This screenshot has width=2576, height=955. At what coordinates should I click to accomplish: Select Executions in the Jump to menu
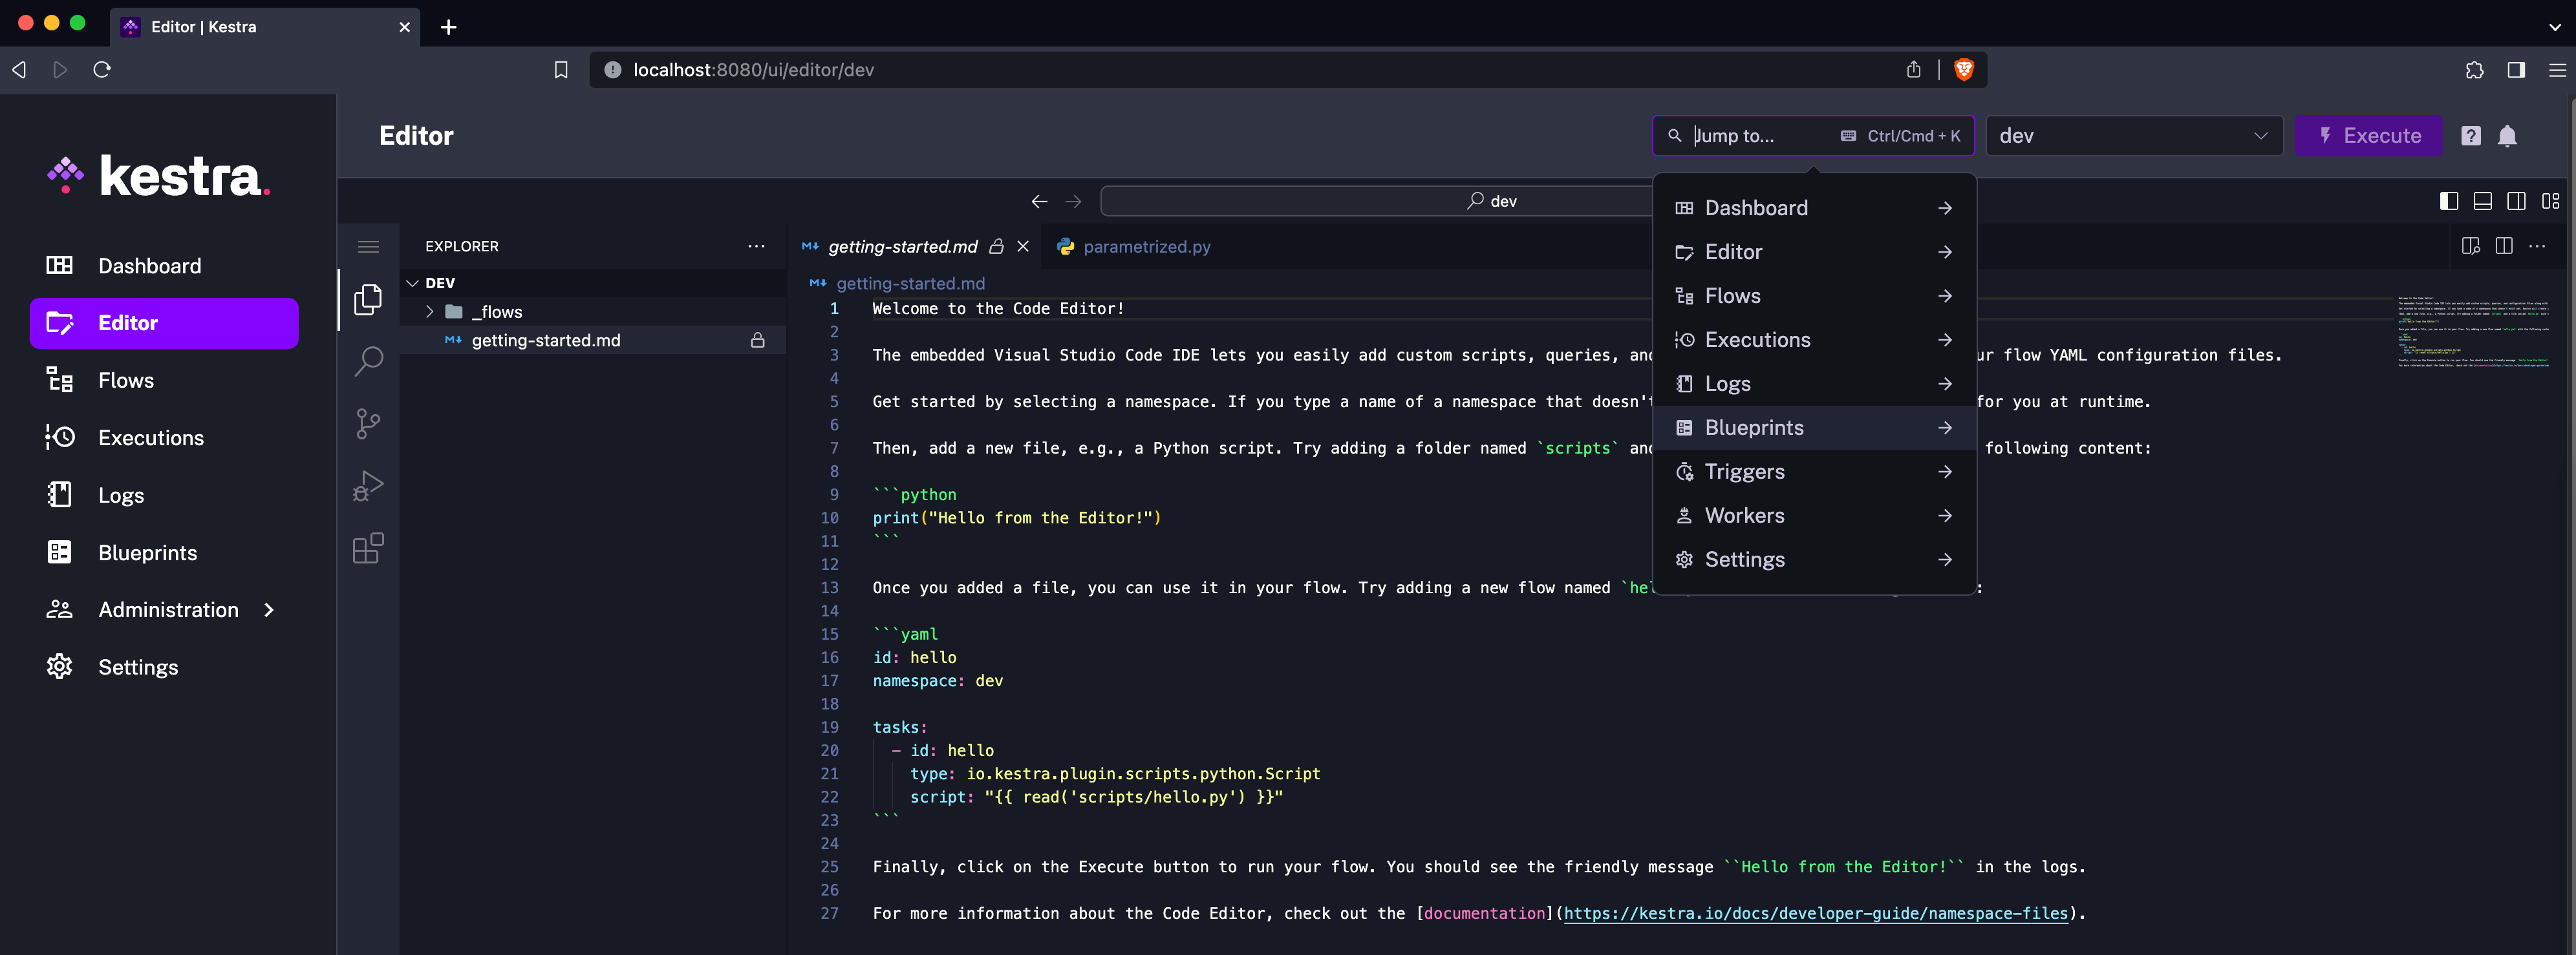tap(1814, 340)
